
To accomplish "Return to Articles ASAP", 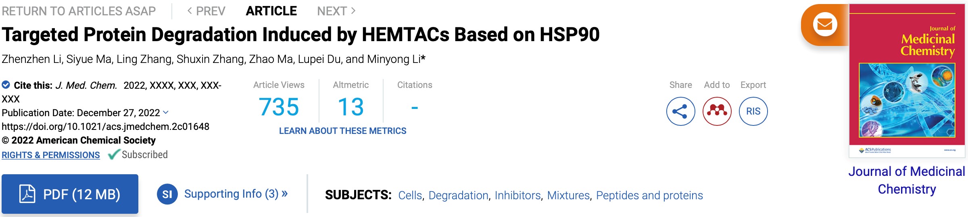I will point(79,11).
